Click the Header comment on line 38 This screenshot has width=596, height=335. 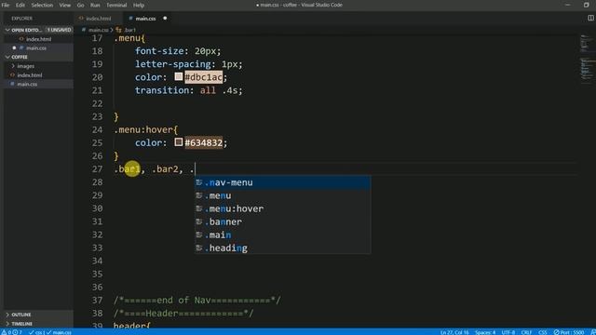[183, 314]
